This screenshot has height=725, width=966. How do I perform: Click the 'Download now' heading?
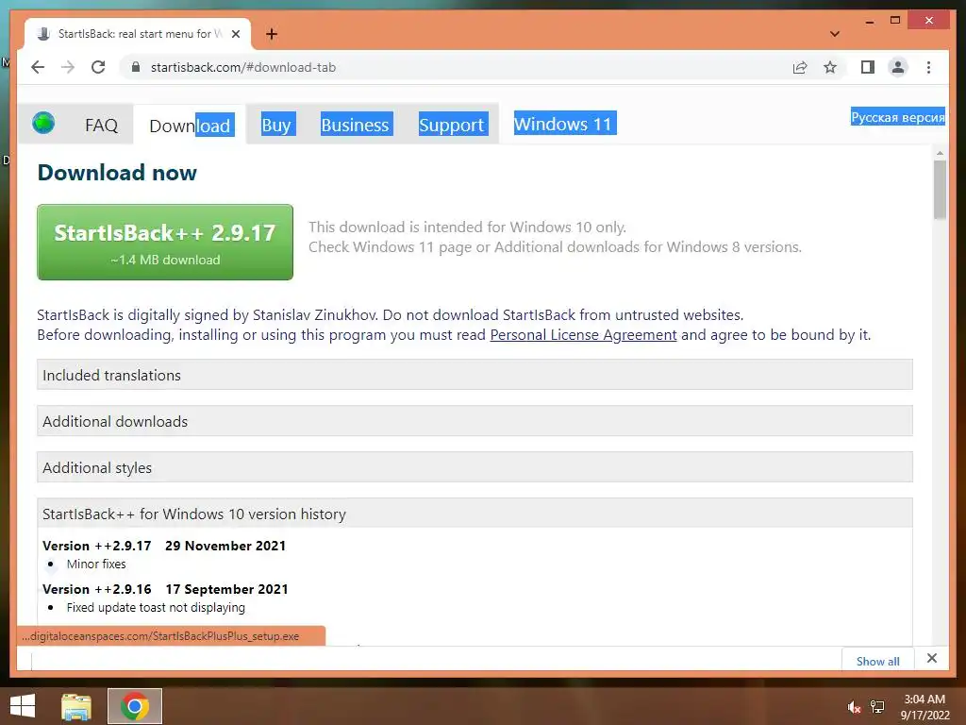point(117,173)
